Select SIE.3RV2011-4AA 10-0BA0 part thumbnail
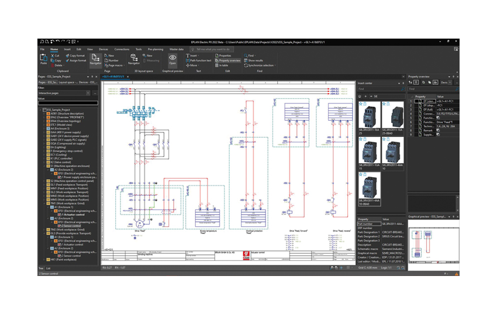 (370, 189)
